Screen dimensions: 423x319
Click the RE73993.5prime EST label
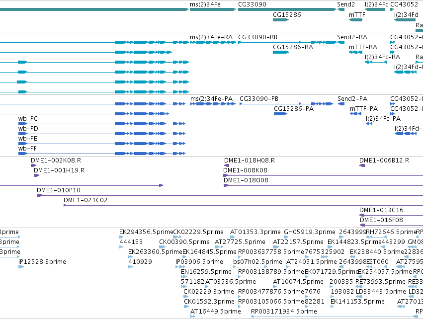coord(380,282)
